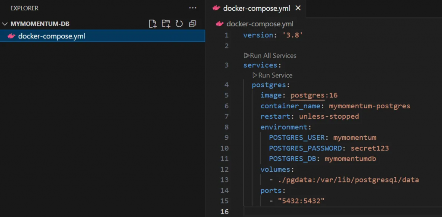442x217 pixels.
Task: Click the Run Service code lens
Action: tap(272, 75)
